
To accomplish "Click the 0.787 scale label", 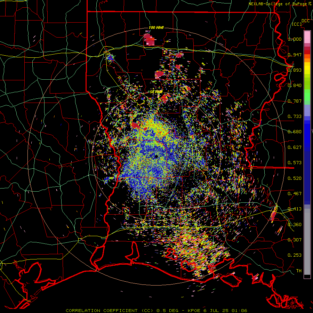I will click(x=295, y=101).
